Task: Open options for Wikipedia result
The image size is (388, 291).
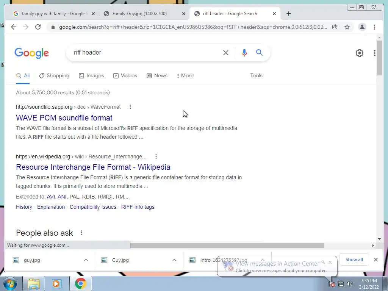Action: (x=156, y=156)
